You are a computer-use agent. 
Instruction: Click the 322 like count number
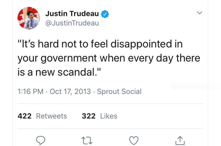(89, 116)
